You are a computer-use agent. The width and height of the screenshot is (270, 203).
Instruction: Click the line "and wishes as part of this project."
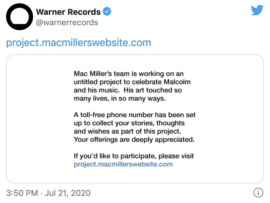(x=127, y=131)
